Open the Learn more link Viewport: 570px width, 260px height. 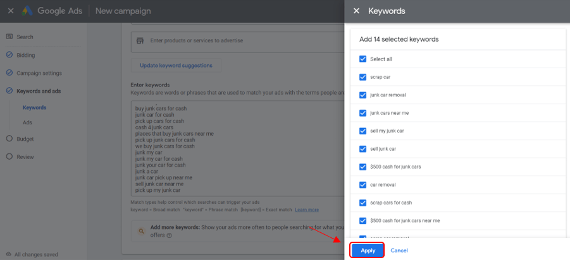click(x=307, y=210)
